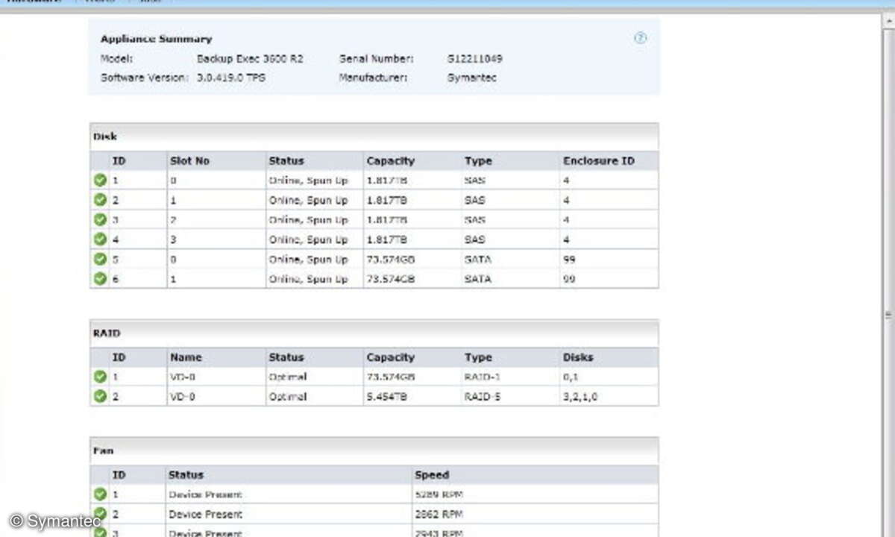Viewport: 895px width, 537px height.
Task: Select the 73.574GB capacity of disk ID 5
Action: 391,259
